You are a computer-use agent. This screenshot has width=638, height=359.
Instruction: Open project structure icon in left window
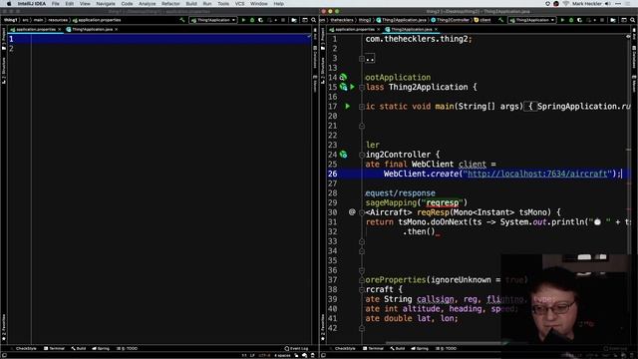coord(294,20)
